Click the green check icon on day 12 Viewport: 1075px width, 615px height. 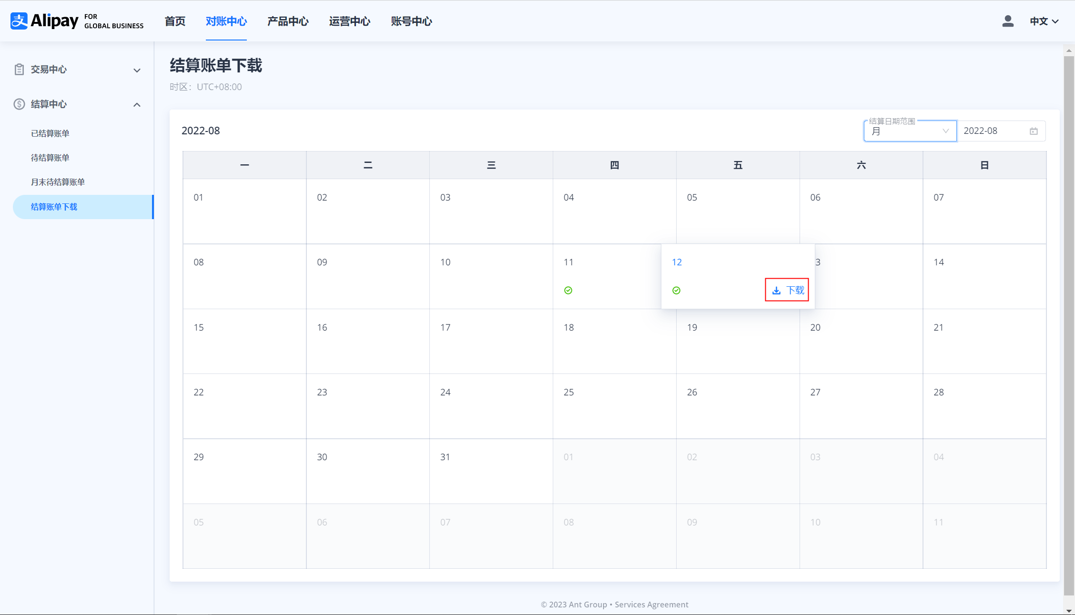pos(676,291)
